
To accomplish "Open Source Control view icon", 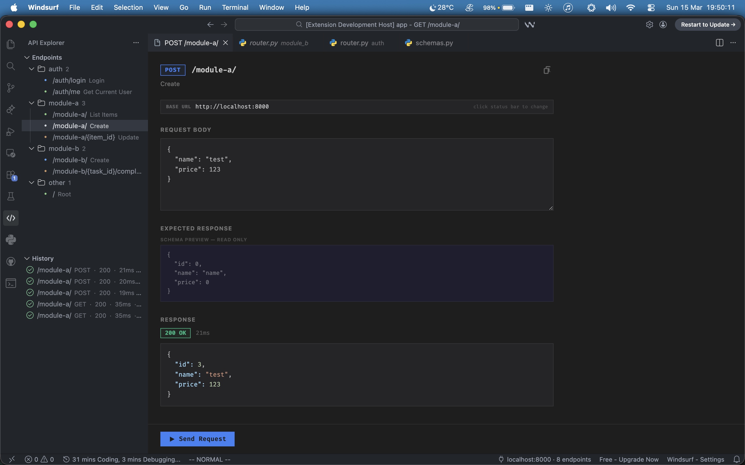I will pos(11,88).
